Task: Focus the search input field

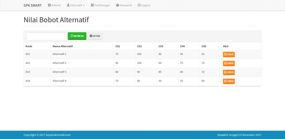Action: [x=47, y=36]
